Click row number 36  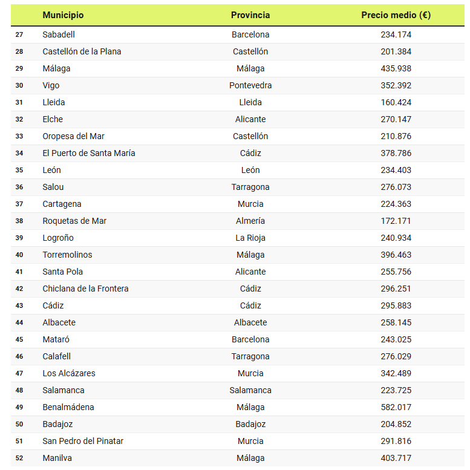click(19, 187)
